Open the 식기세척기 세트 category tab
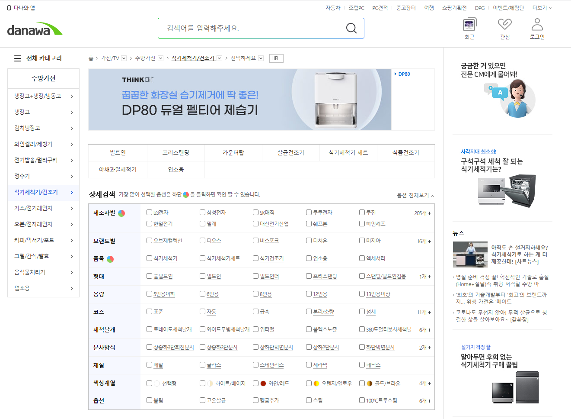The width and height of the screenshot is (571, 419). [348, 153]
